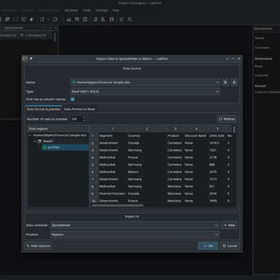Click the France cell in row 4
The width and height of the screenshot is (280, 280).
pyautogui.click(x=147, y=157)
